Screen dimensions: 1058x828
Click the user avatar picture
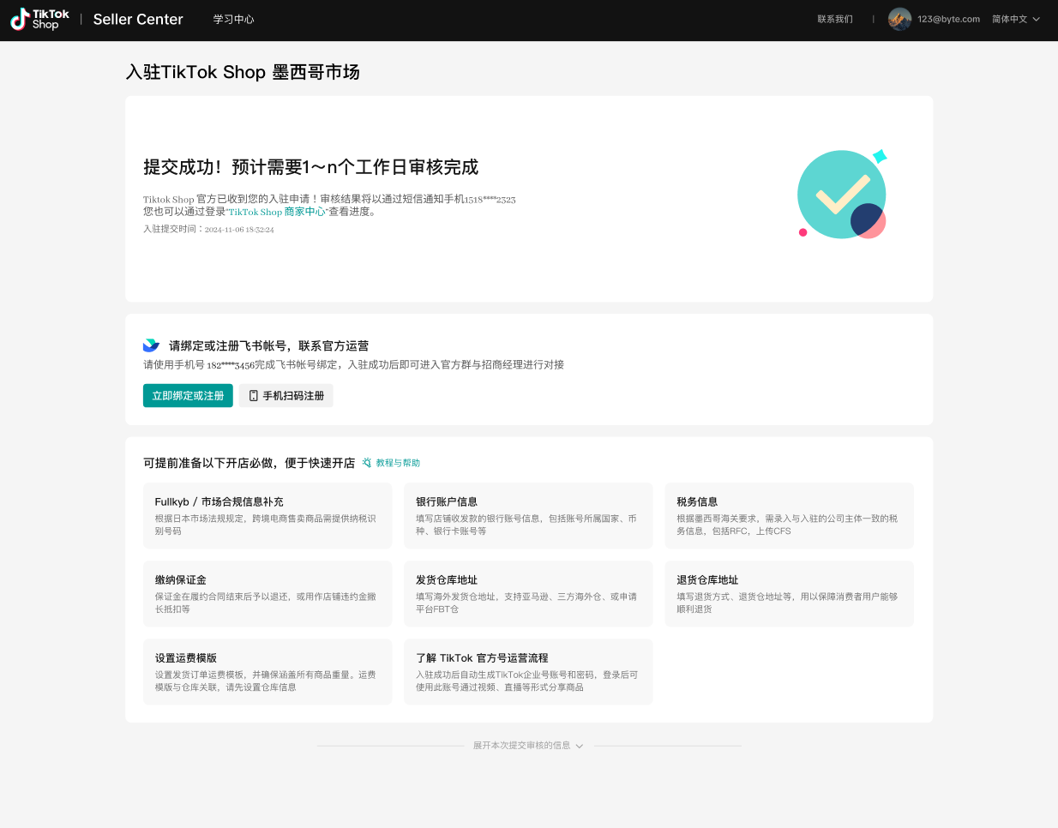899,19
